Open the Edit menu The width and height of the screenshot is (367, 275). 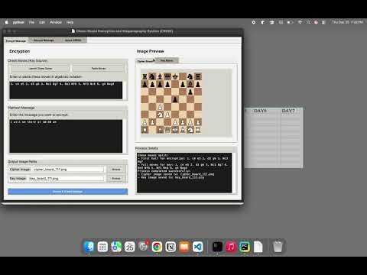(x=42, y=22)
